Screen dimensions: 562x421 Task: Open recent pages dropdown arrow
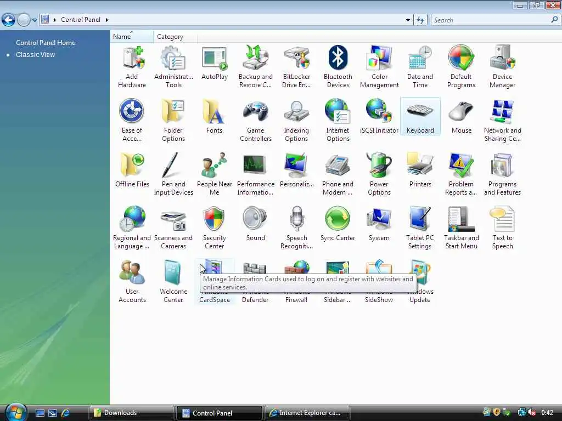pyautogui.click(x=35, y=20)
